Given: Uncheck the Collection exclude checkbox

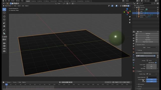Looking at the screenshot, I should [x=137, y=7].
